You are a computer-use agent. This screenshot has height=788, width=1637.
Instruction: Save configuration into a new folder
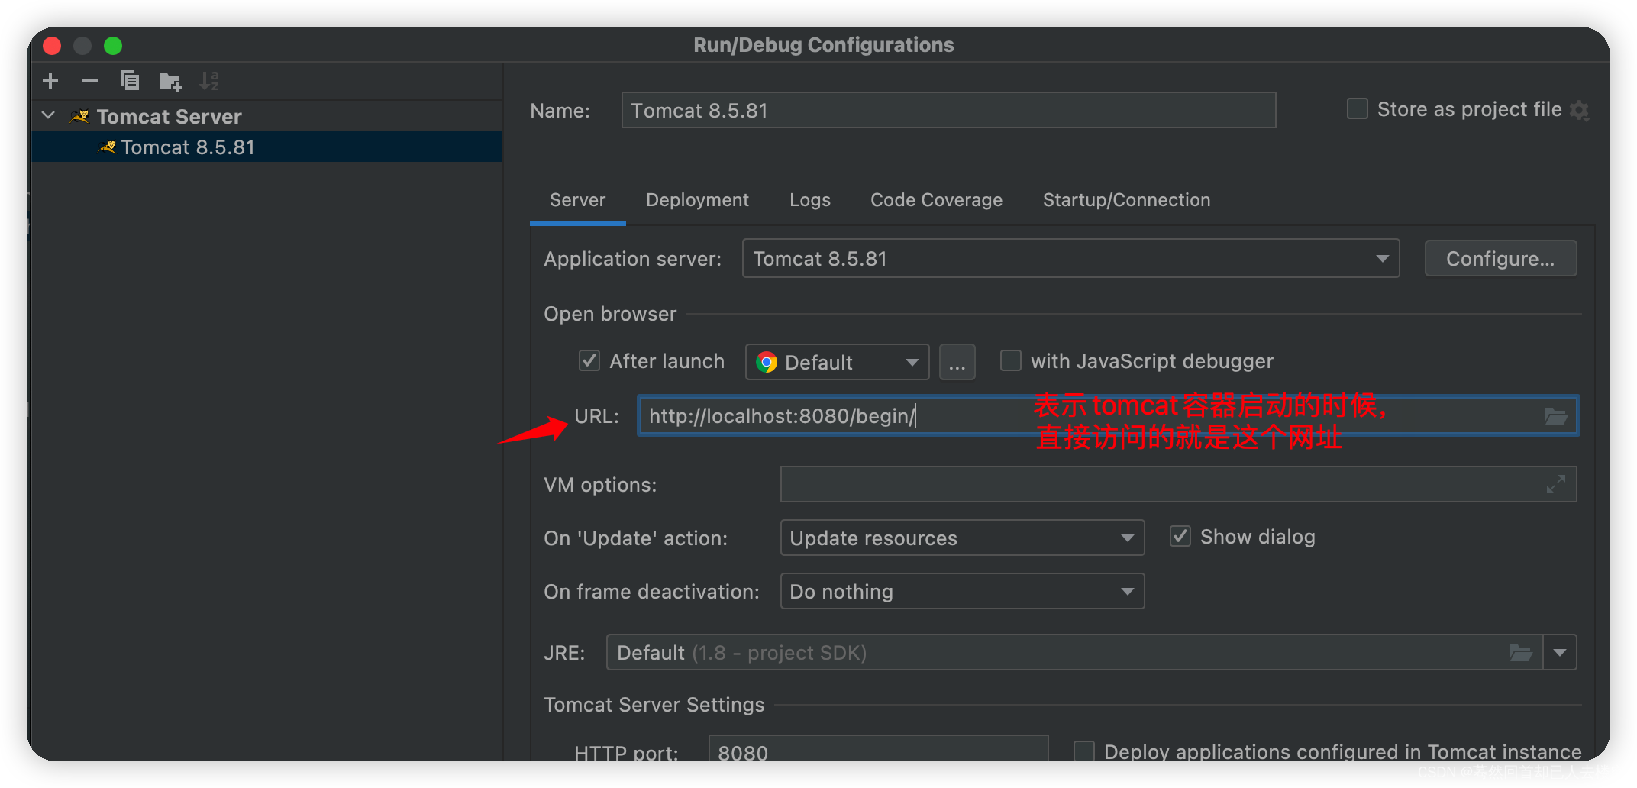pos(170,81)
